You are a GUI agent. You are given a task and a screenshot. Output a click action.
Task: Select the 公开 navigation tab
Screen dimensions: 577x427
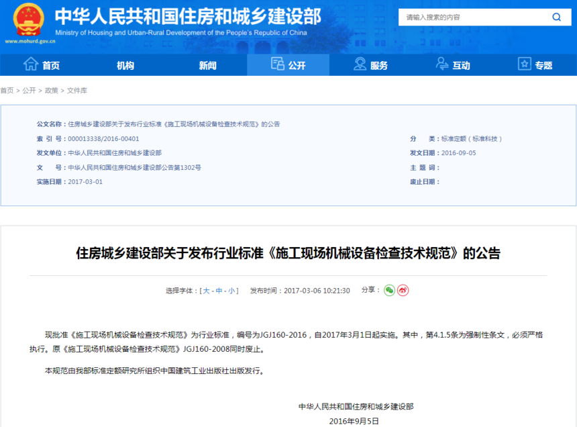point(288,65)
